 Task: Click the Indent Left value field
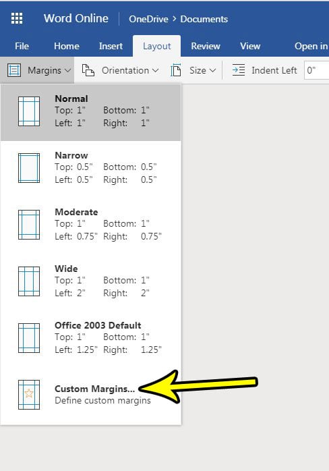point(316,70)
